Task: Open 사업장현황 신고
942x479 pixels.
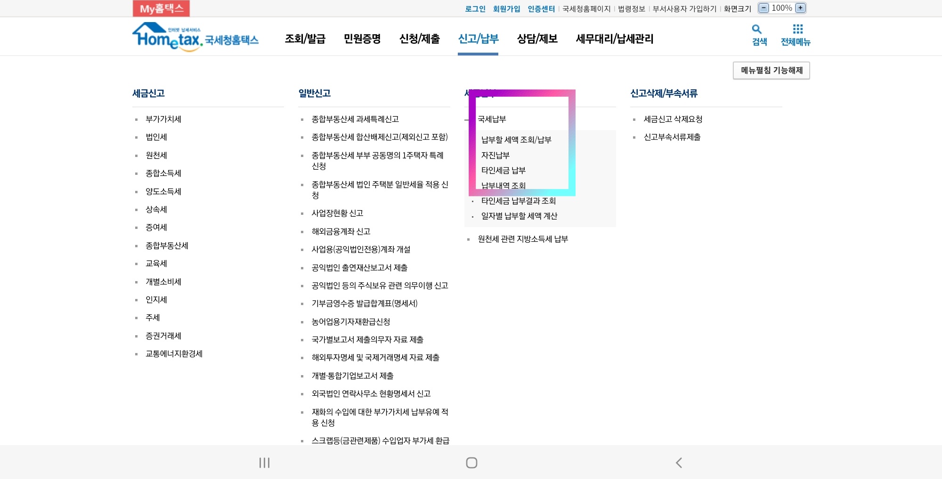Action: [x=337, y=213]
